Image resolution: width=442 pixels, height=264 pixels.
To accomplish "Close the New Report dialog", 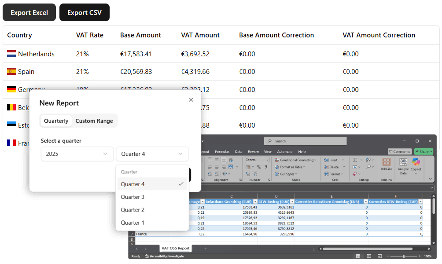I will click(x=191, y=100).
